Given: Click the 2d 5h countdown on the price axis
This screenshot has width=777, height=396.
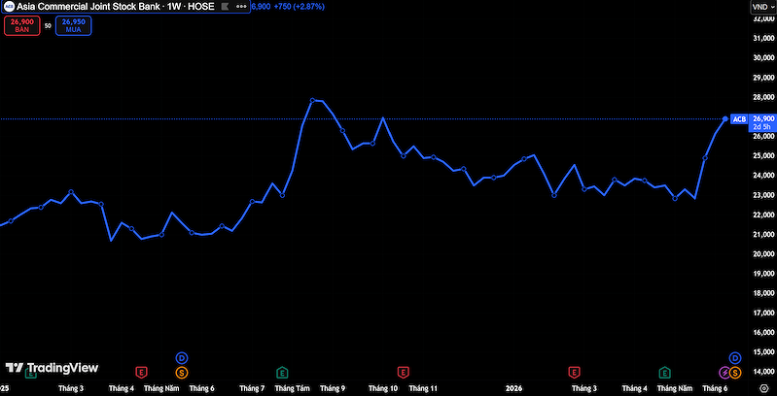Looking at the screenshot, I should (x=763, y=126).
